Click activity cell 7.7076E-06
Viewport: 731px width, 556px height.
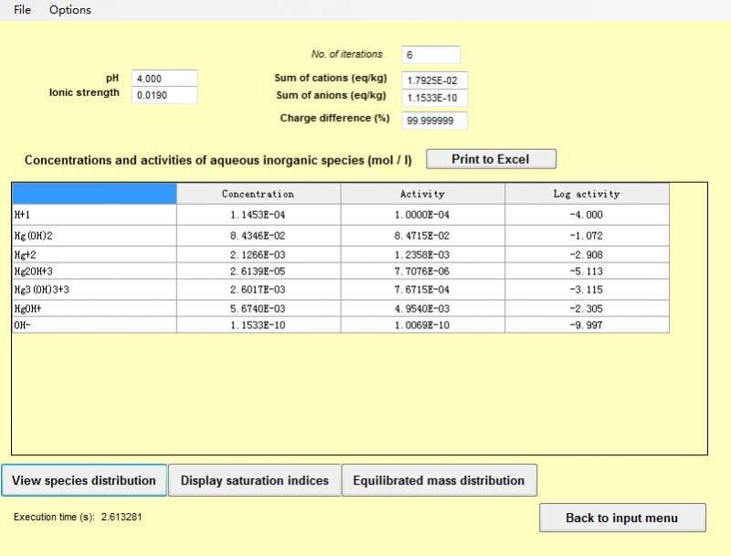423,271
